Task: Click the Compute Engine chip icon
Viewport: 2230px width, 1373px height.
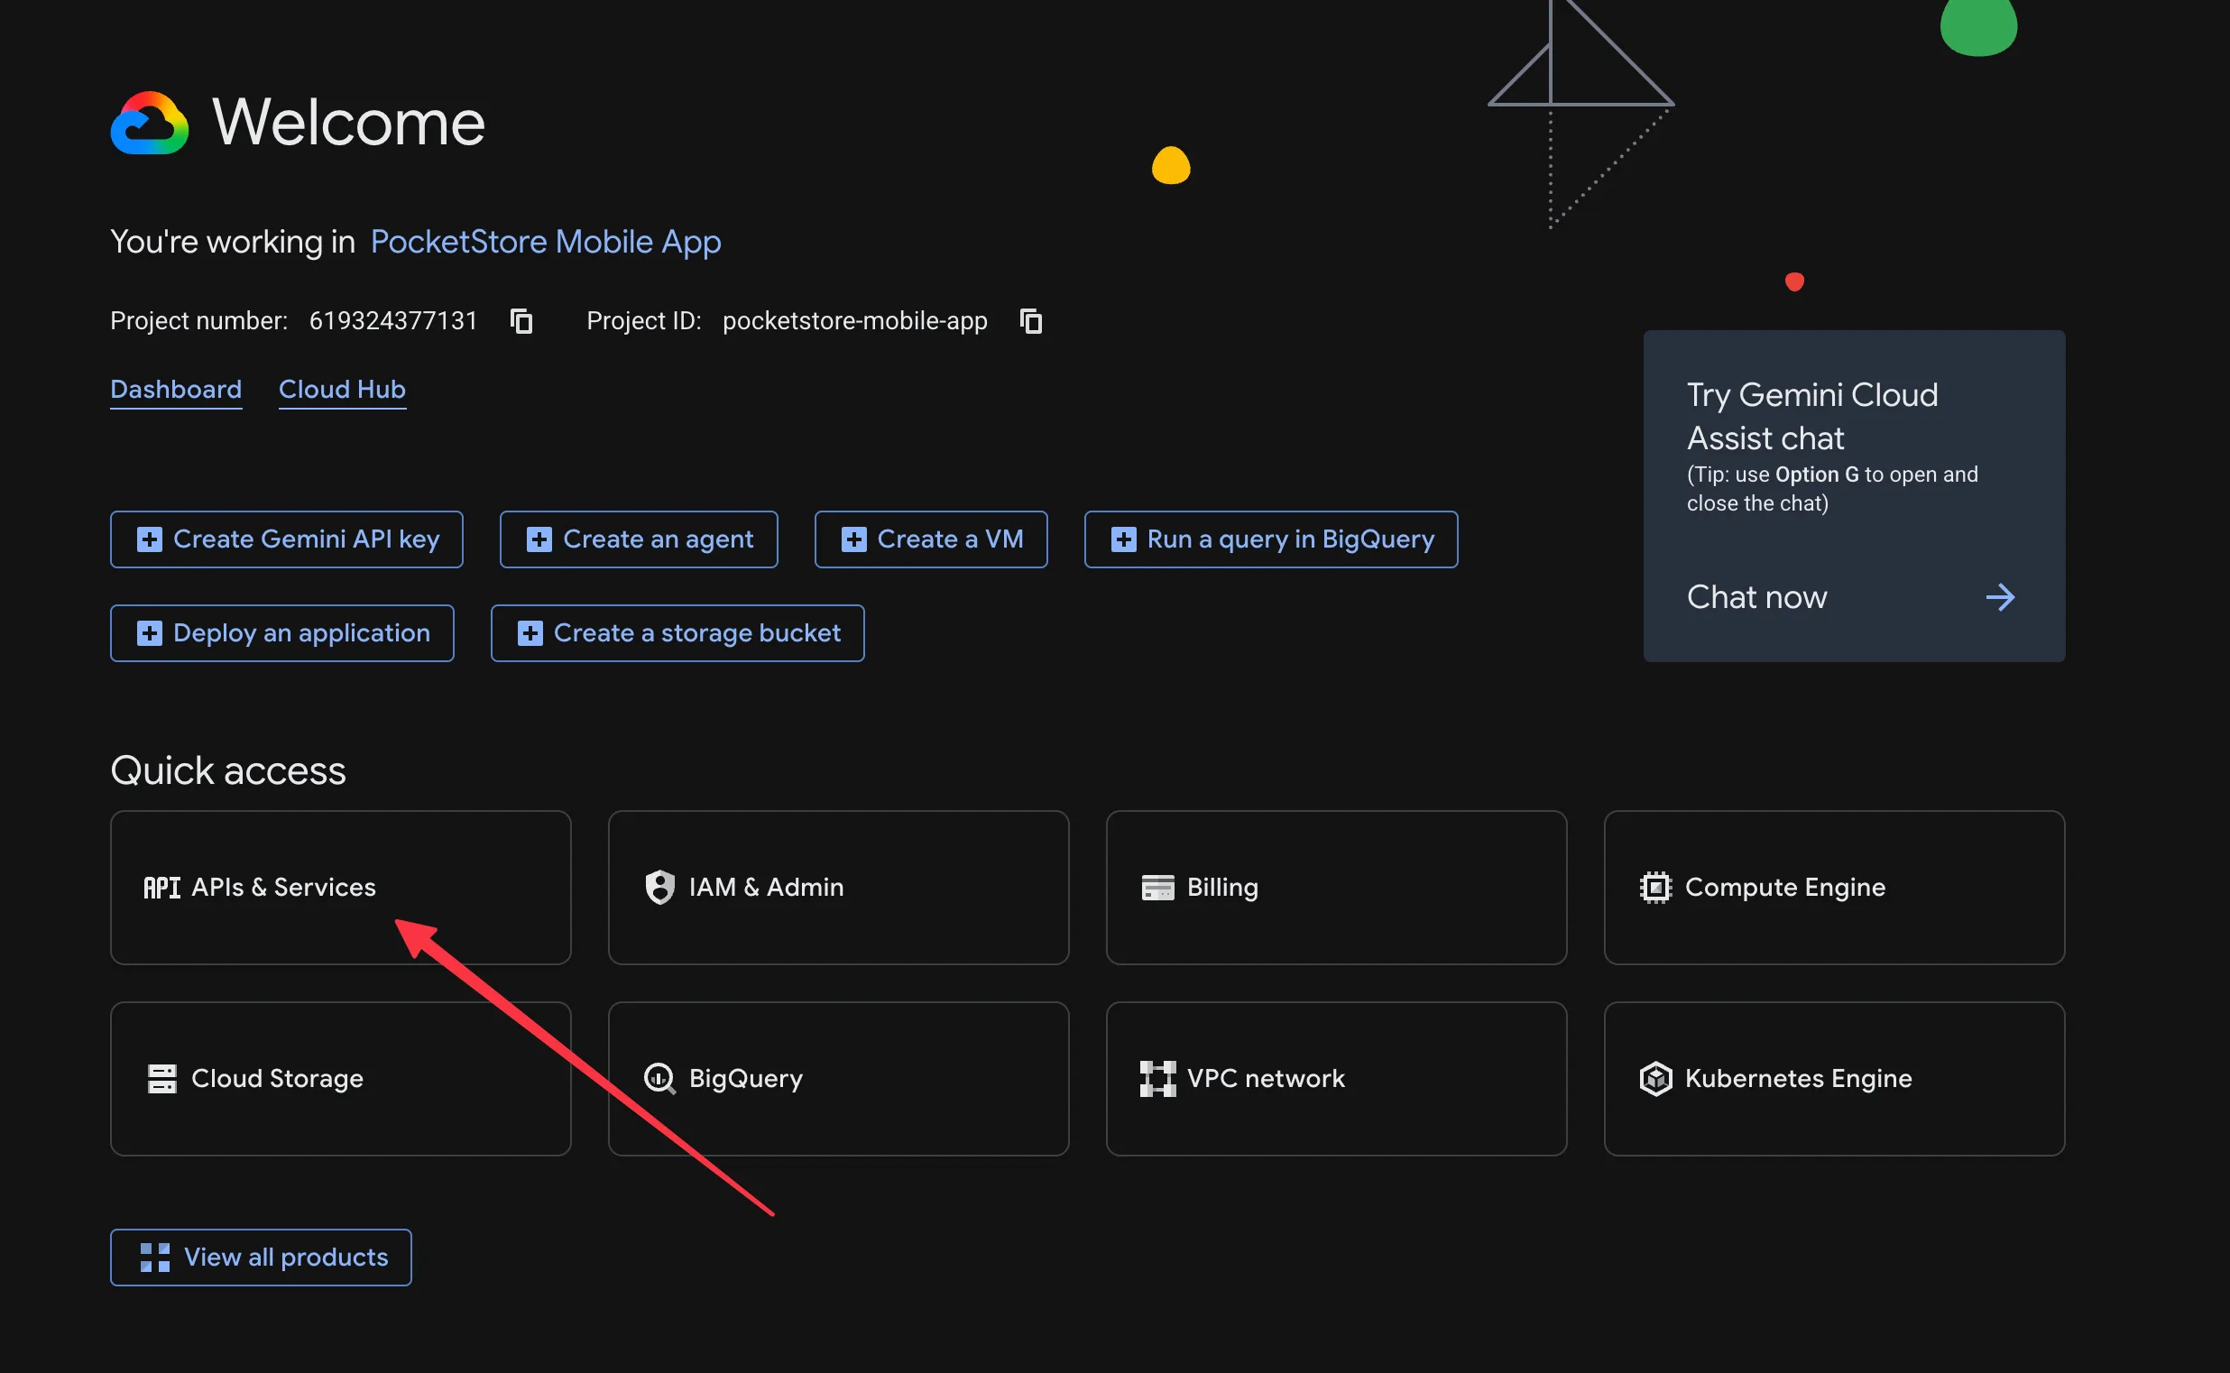Action: 1655,887
